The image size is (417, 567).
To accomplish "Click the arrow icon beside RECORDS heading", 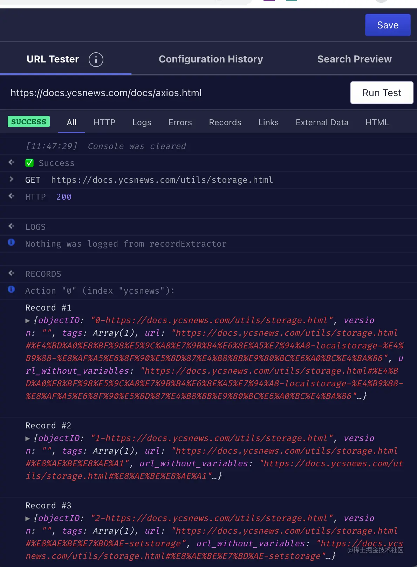I will click(x=11, y=273).
